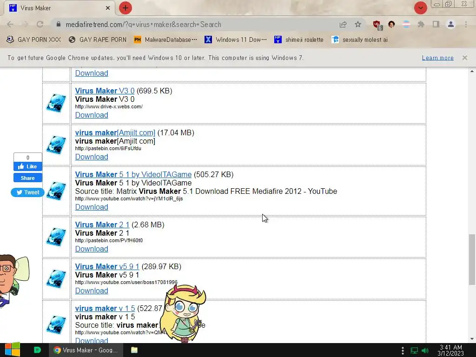Go back to the previous page
The width and height of the screenshot is (476, 357).
coord(10,24)
